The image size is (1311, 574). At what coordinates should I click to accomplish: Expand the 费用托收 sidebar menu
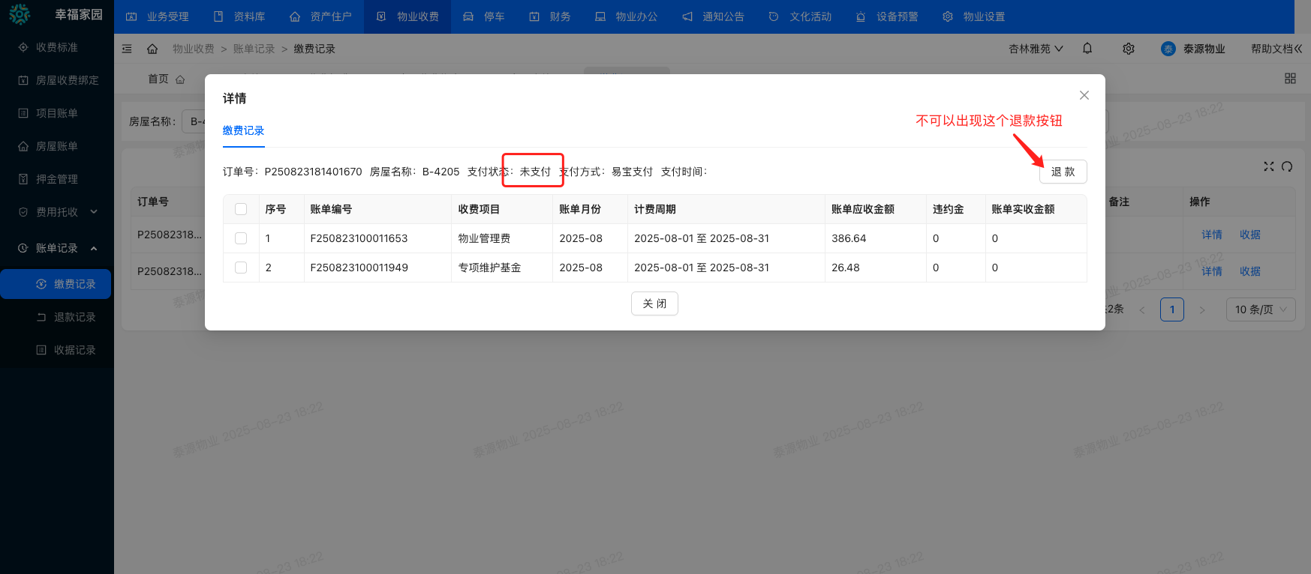point(57,212)
